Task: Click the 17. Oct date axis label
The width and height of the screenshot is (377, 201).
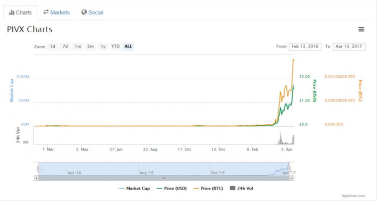Action: (184, 150)
